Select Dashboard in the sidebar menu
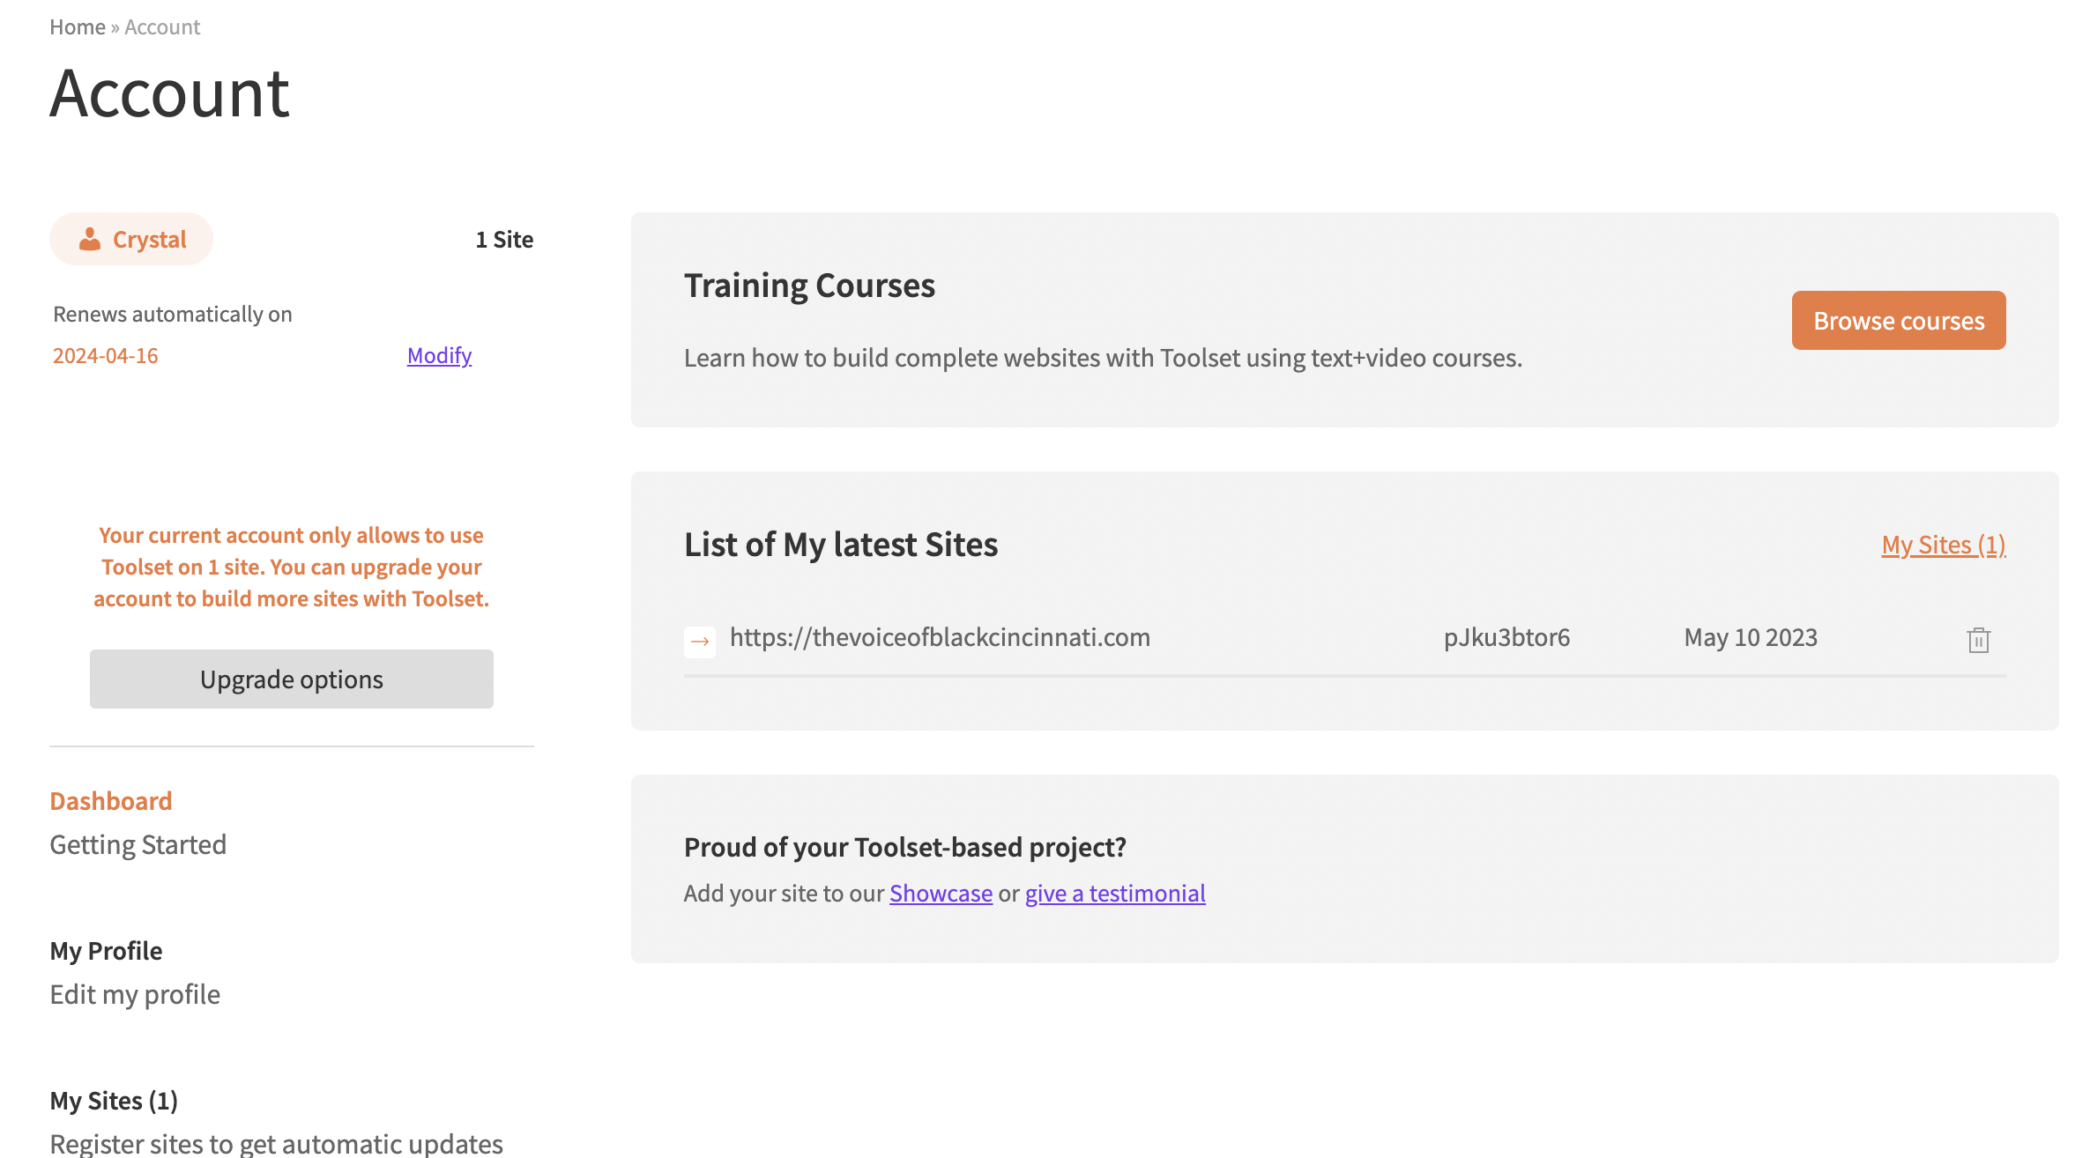Viewport: 2075px width, 1158px height. [x=111, y=800]
